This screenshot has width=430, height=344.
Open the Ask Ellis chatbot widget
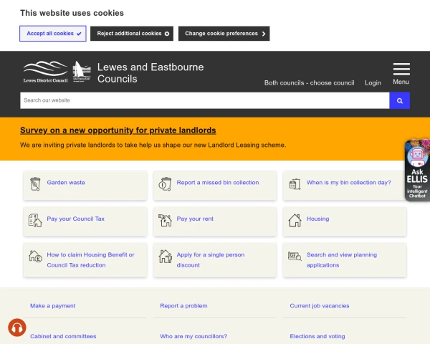coord(416,172)
